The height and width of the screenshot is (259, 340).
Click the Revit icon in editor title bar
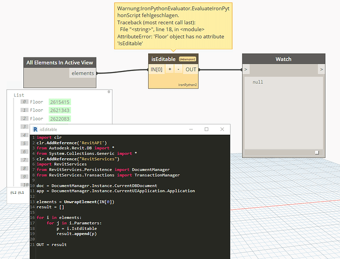pos(36,129)
